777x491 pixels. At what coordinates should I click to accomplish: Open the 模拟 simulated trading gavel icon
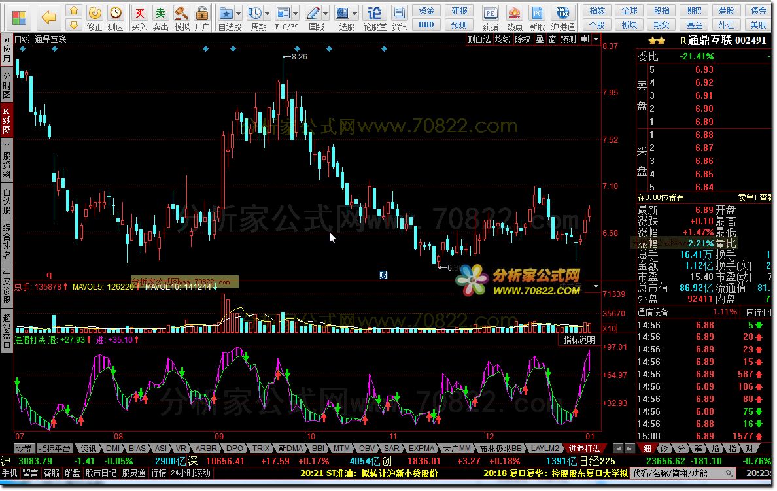[181, 18]
